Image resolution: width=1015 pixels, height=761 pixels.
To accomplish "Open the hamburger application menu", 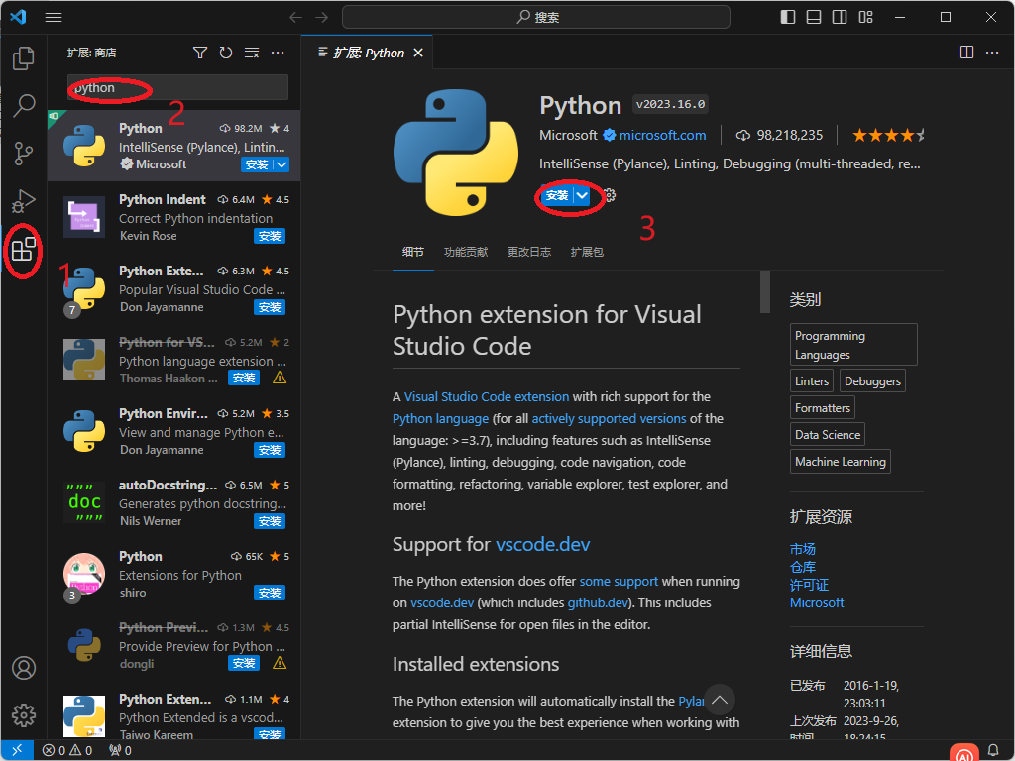I will click(54, 18).
